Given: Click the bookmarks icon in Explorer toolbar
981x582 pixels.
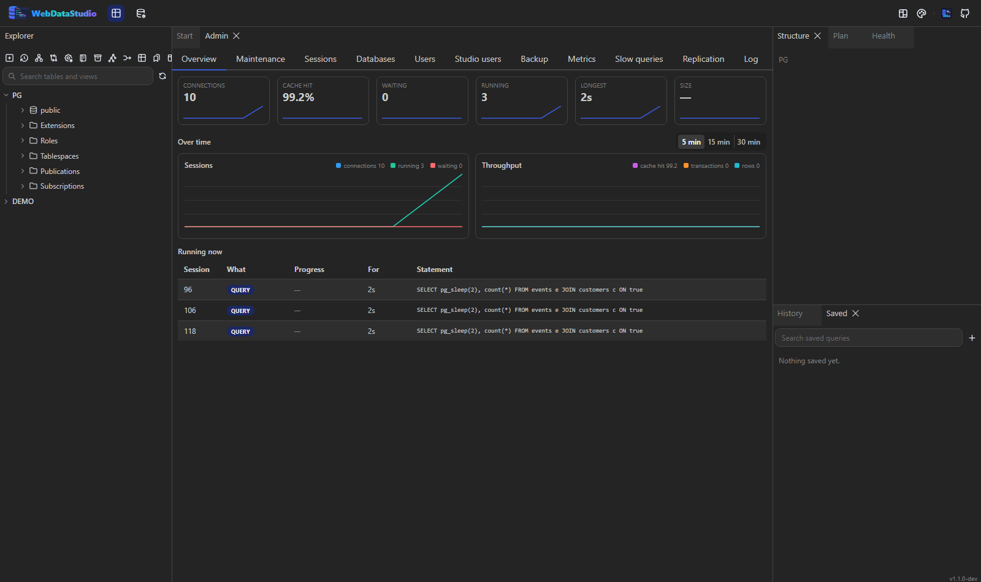Looking at the screenshot, I should 156,58.
